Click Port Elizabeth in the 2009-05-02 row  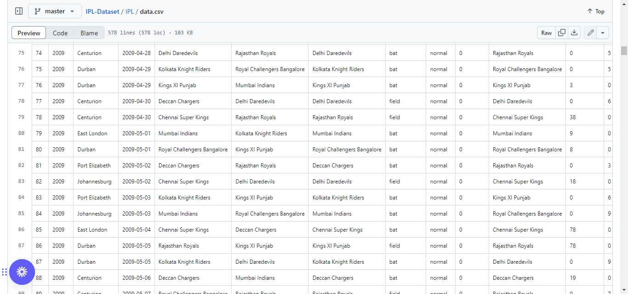point(94,166)
